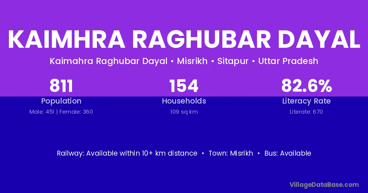
Task: Click the 811 population figure
Action: pyautogui.click(x=61, y=86)
